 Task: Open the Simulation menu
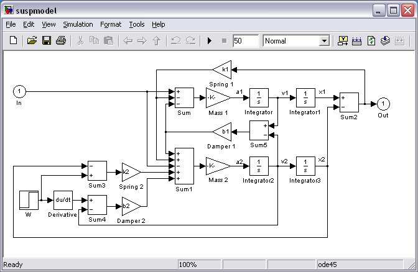click(x=78, y=24)
